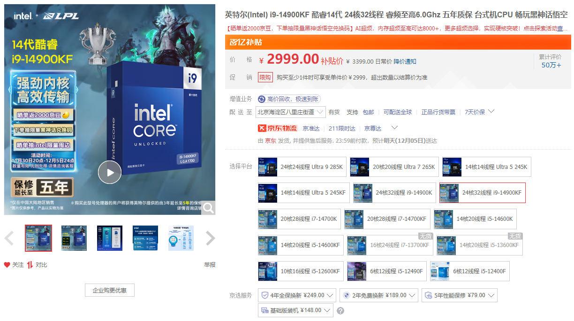Choose platform 14核14线程 Ultra 5 245K
574x321 pixels.
(487, 167)
